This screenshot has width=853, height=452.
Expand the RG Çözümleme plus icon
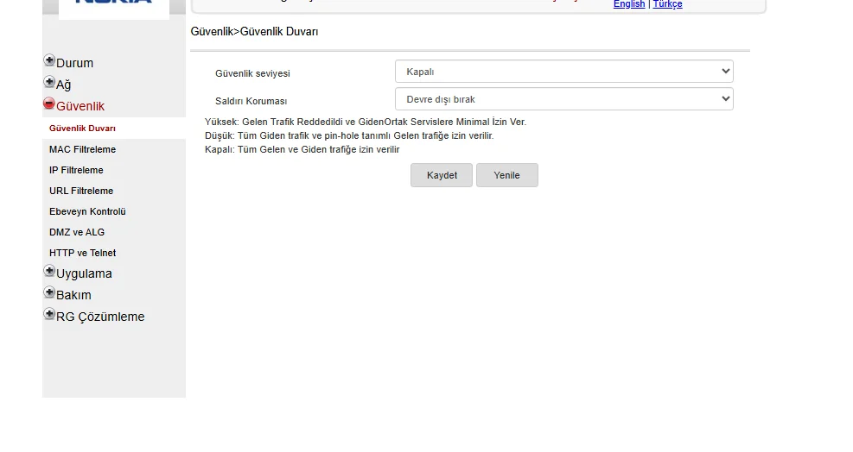click(49, 314)
